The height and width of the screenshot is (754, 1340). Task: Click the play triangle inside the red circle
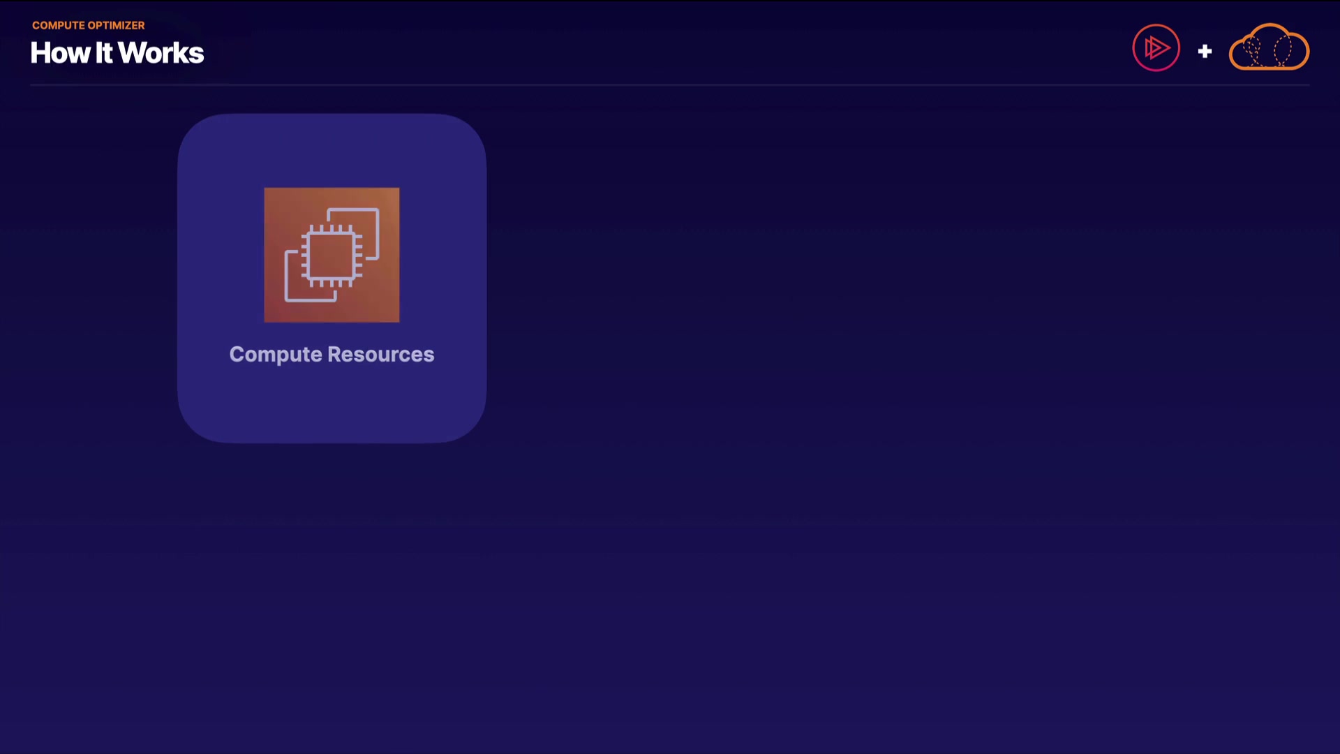coord(1157,47)
